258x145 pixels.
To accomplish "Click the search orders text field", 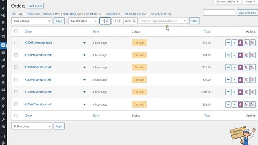I will click(219, 12).
